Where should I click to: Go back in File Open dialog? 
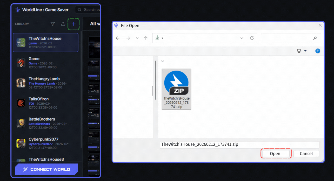[x=118, y=38]
